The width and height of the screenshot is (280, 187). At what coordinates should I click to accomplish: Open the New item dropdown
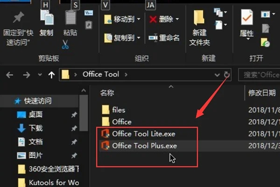tap(221, 12)
